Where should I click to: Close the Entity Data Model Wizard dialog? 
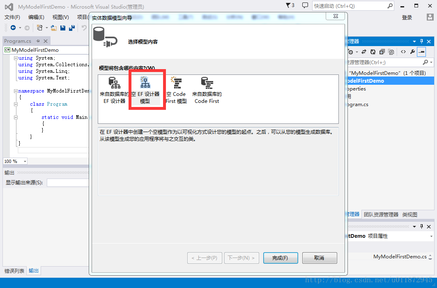(336, 16)
